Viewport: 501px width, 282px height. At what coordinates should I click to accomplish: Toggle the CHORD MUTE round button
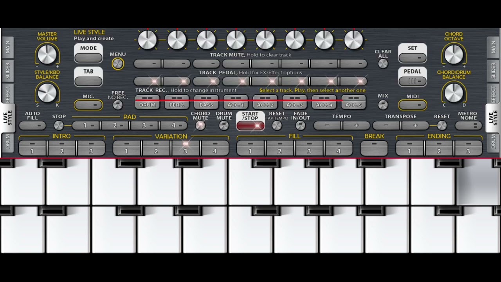coord(200,125)
